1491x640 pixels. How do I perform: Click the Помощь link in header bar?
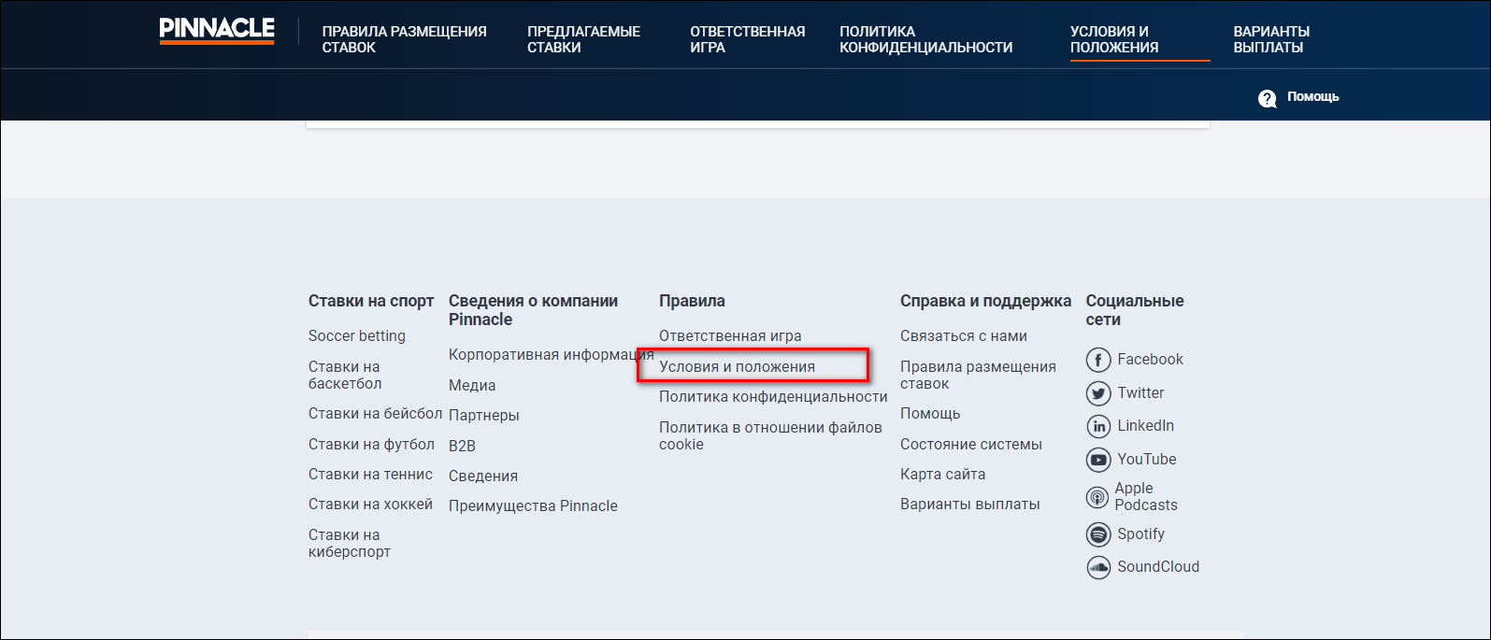point(1312,97)
